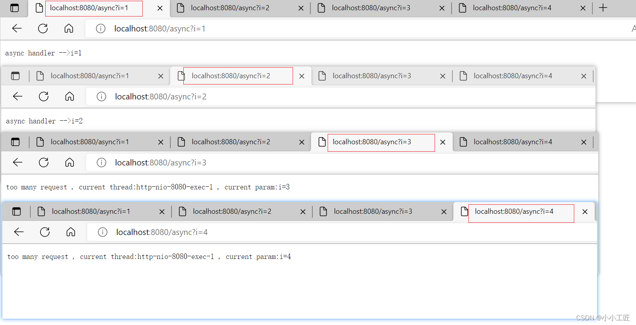The height and width of the screenshot is (325, 636).
Task: Open a new tab with plus icon
Action: coord(603,8)
